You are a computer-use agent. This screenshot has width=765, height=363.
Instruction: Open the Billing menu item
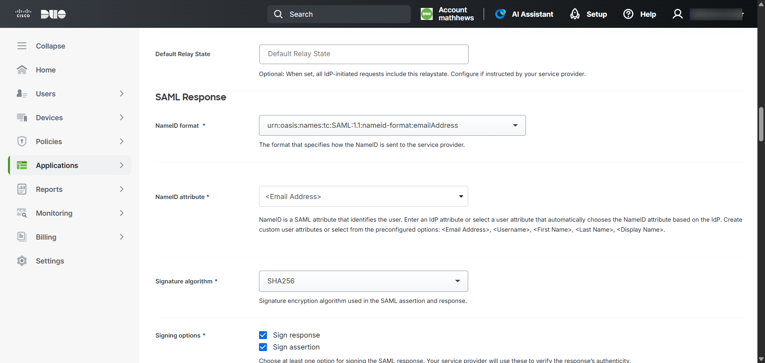[70, 237]
